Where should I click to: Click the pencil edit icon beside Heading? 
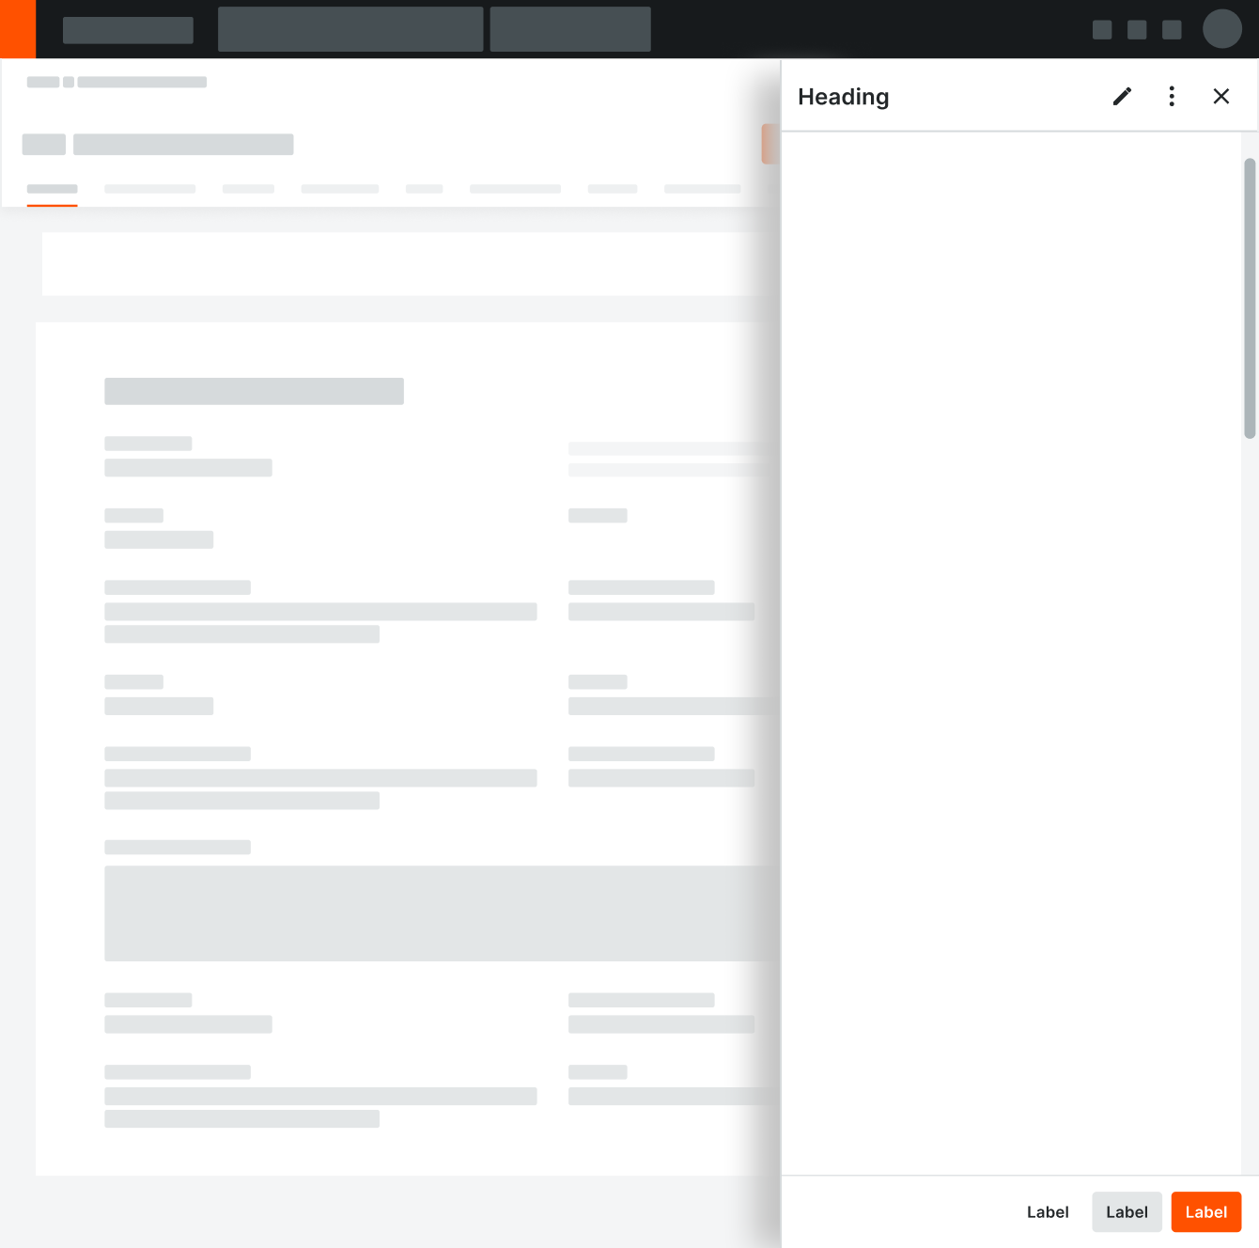(x=1122, y=97)
